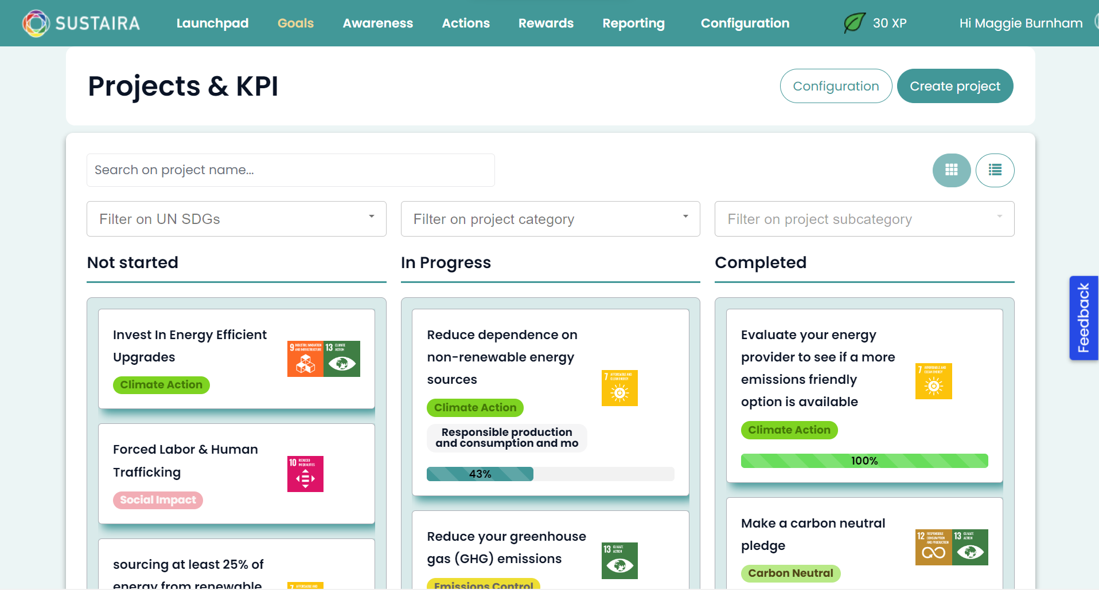Click the Social Impact tag

point(158,500)
